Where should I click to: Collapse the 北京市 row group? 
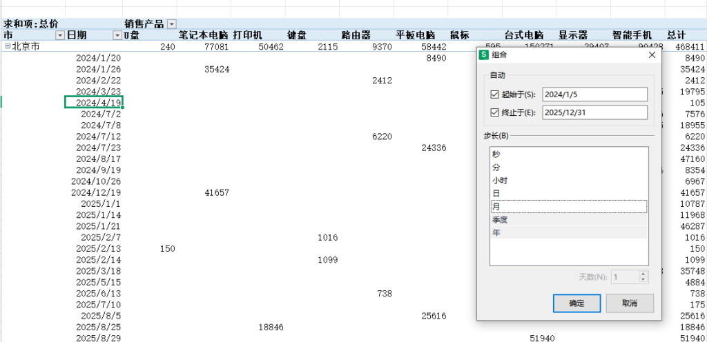click(8, 46)
